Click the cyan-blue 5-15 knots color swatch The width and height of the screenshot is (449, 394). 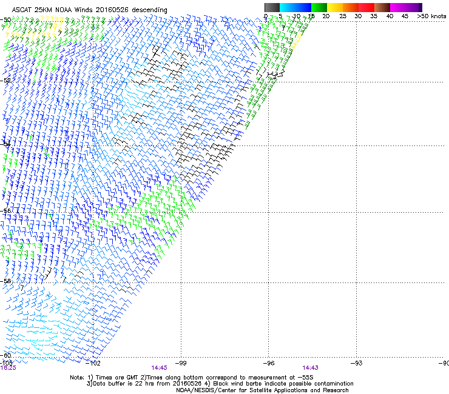(295, 7)
